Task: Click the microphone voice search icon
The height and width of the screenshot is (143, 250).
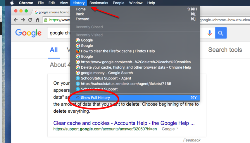Action: coord(209,33)
